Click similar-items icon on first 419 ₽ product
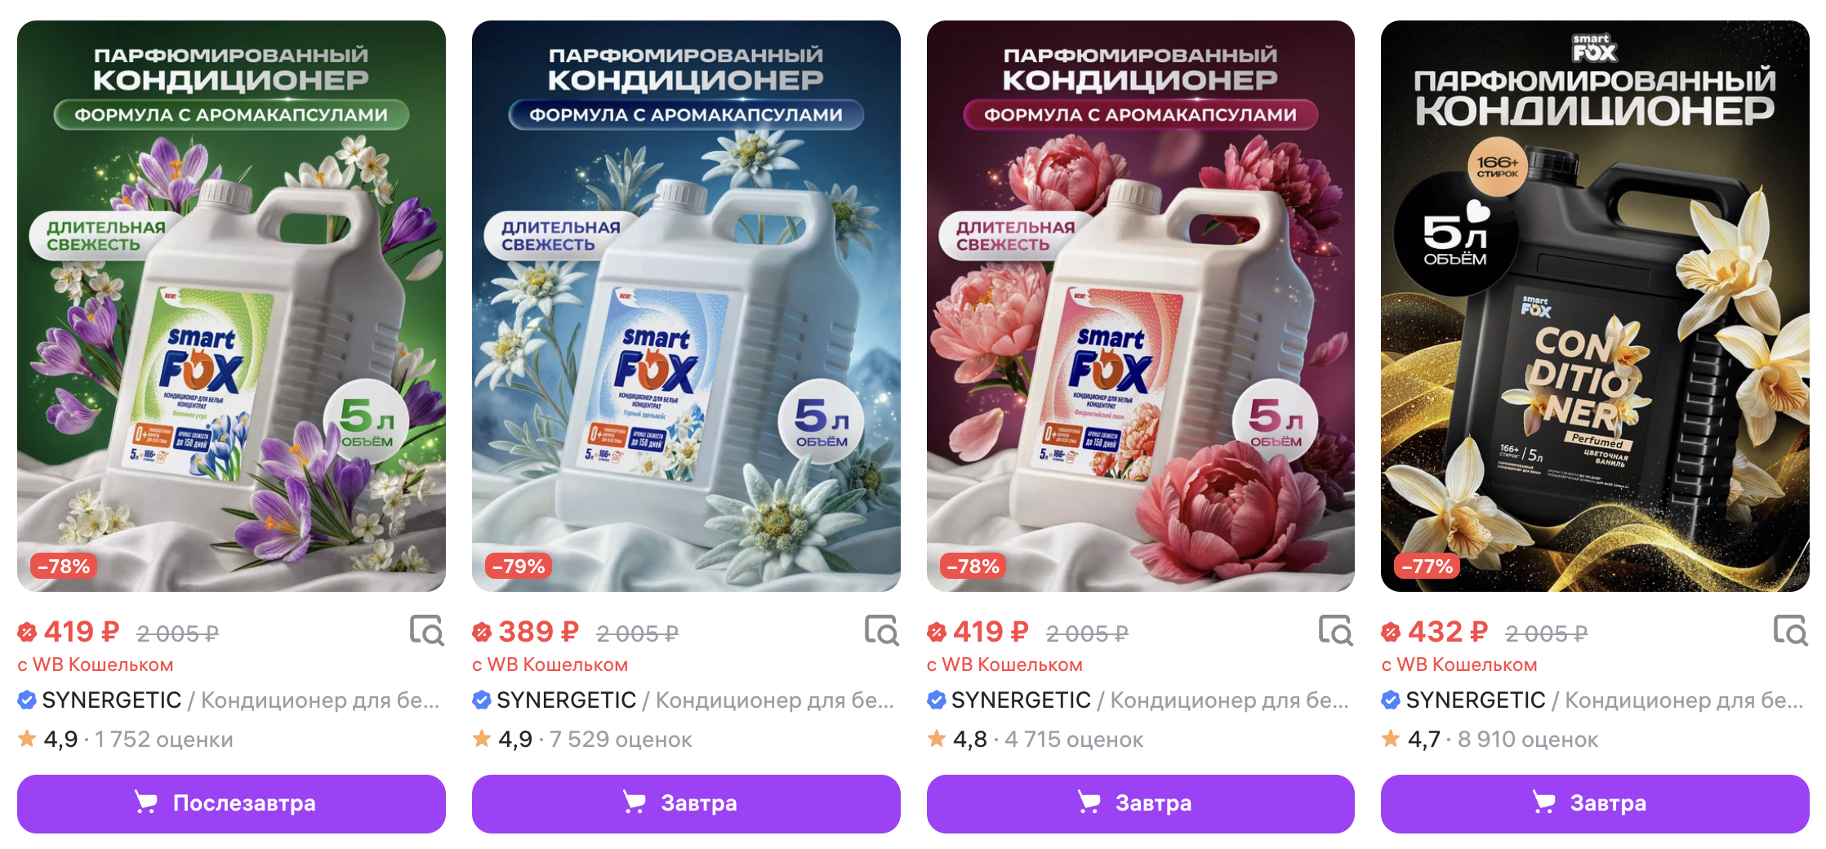 coord(426,631)
